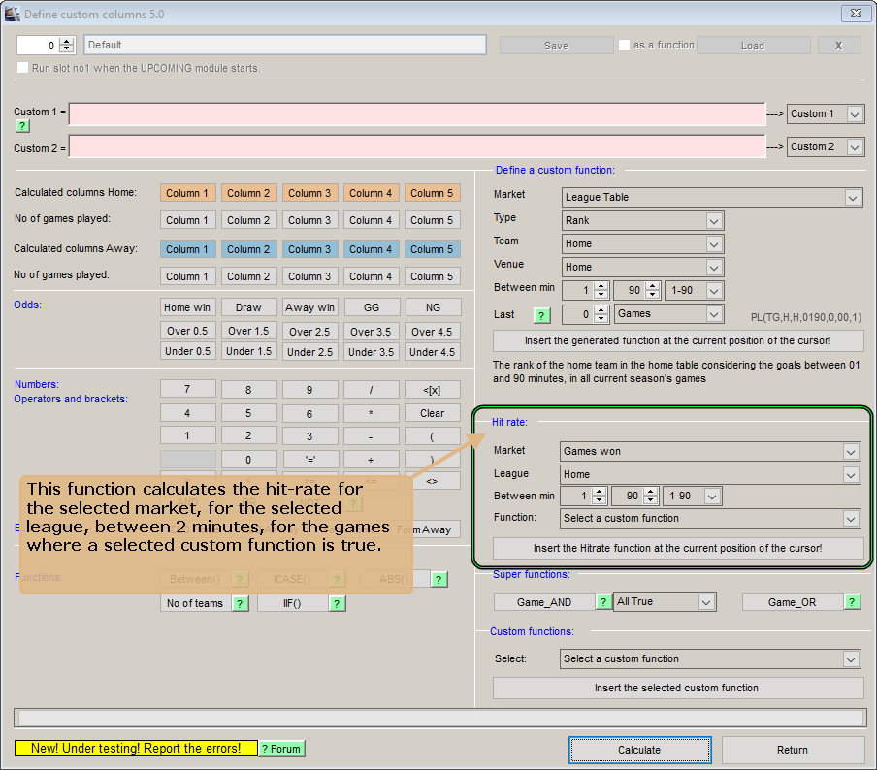Click the help icon below Custom 1 label
877x770 pixels.
pyautogui.click(x=21, y=126)
